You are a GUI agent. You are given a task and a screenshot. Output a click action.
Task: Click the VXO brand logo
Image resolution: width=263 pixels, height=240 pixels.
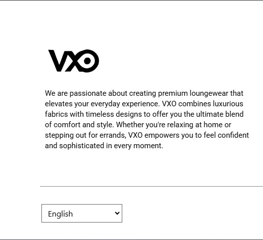[x=74, y=61]
